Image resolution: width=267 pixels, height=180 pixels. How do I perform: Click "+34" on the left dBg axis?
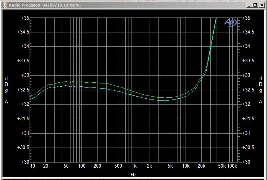25,46
